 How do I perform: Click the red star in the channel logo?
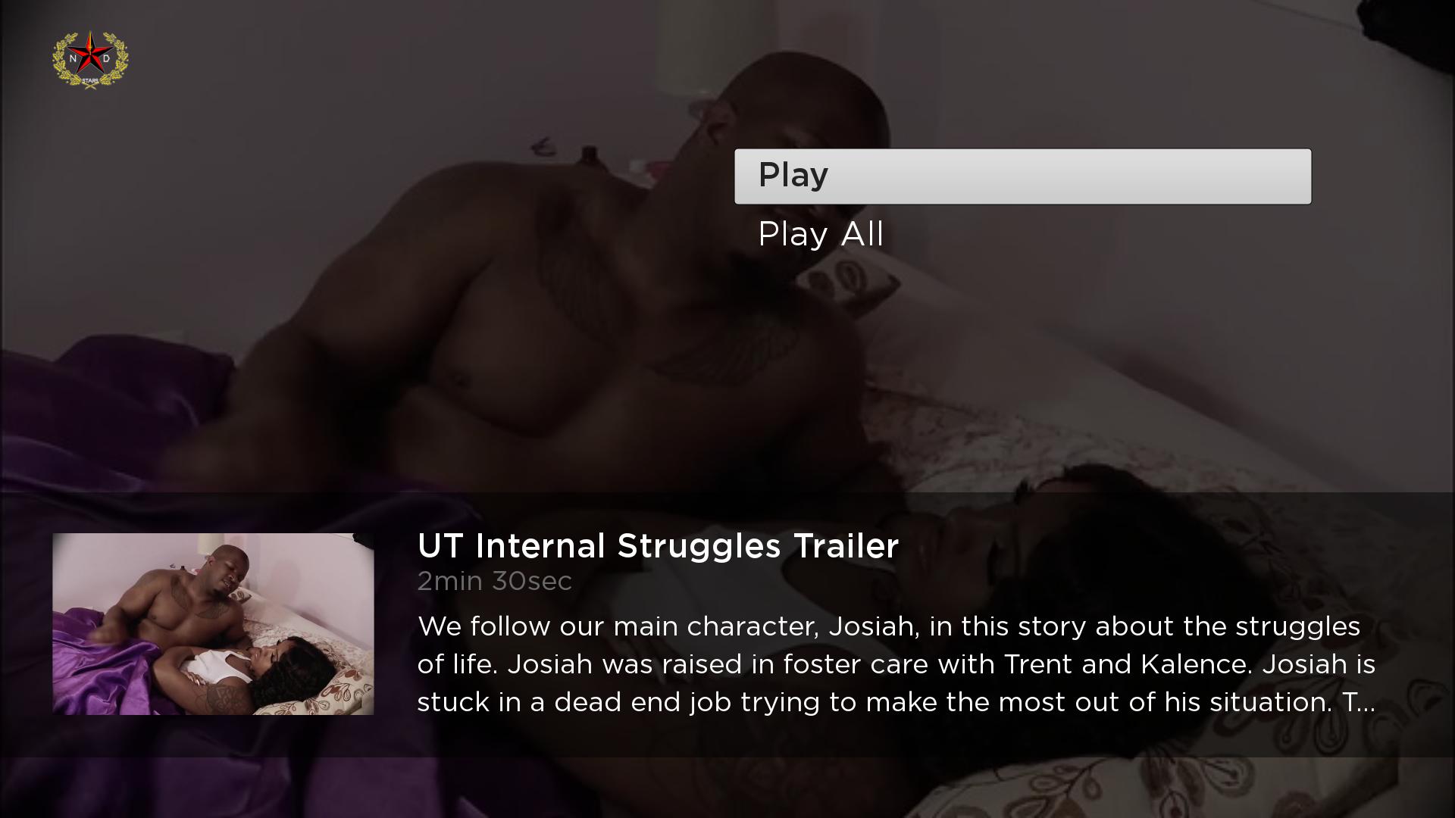[90, 53]
